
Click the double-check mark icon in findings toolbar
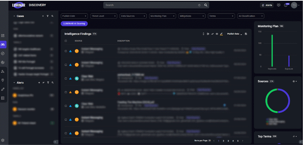point(212,34)
